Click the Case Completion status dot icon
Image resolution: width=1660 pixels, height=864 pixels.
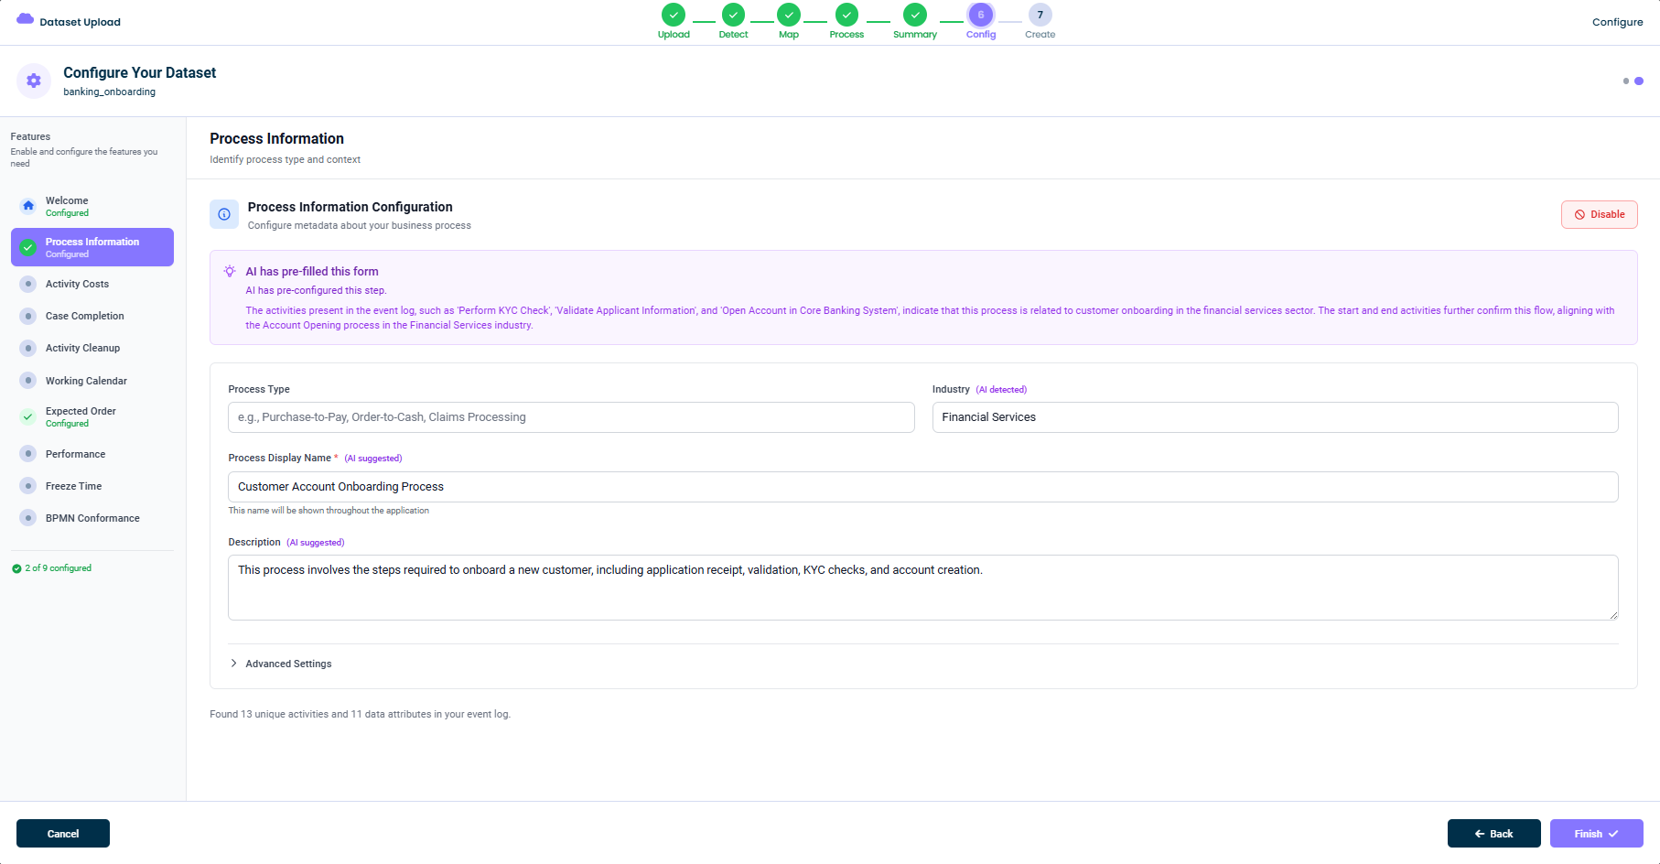(x=28, y=316)
